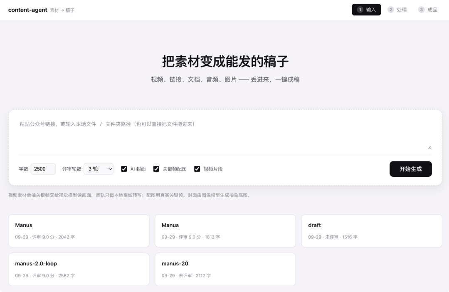Focus the material link or path textarea
Viewport: 449px width, 292px height.
[x=225, y=134]
